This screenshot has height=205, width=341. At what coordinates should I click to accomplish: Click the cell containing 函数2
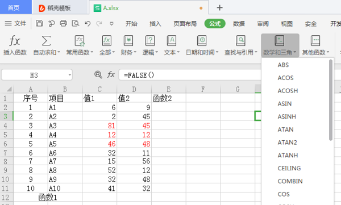click(x=169, y=98)
